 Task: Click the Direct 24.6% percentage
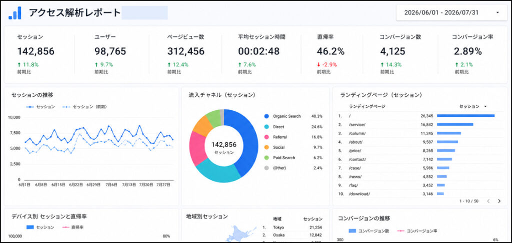point(316,127)
